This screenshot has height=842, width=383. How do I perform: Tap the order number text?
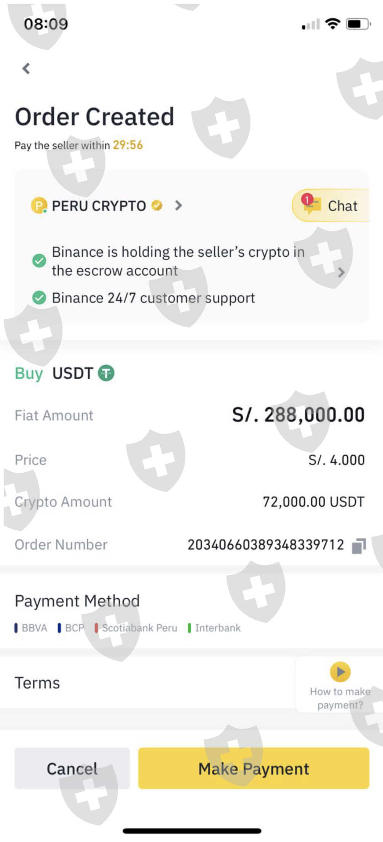(265, 545)
